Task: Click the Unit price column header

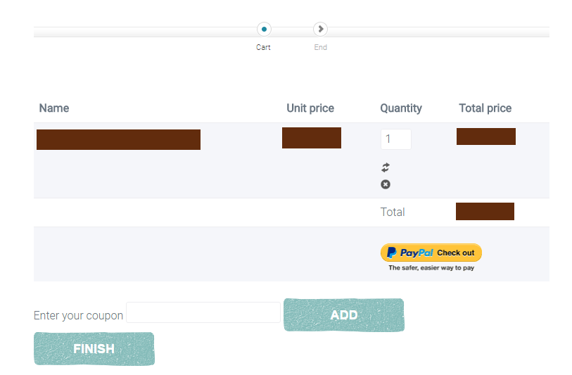Action: (310, 108)
